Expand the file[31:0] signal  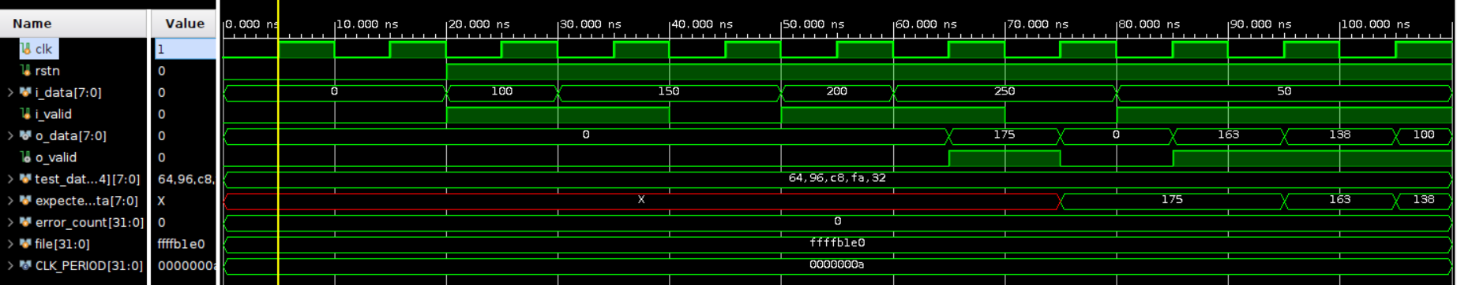point(10,244)
